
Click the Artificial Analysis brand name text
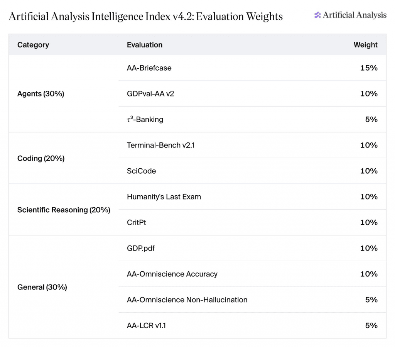(x=354, y=15)
